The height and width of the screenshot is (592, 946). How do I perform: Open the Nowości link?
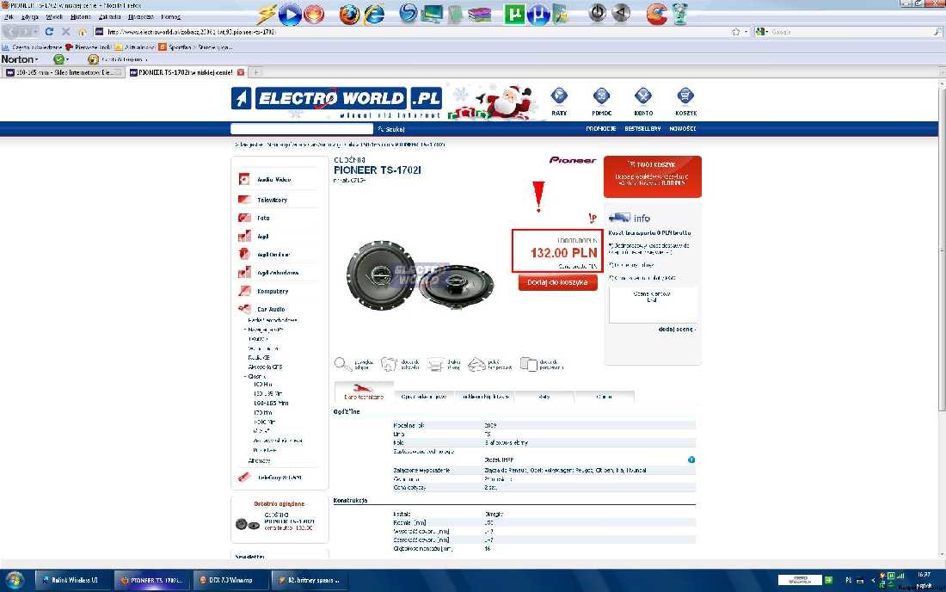(x=682, y=128)
